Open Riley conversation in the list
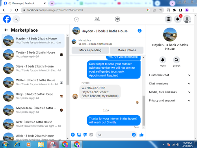The width and height of the screenshot is (197, 148). click(x=33, y=96)
